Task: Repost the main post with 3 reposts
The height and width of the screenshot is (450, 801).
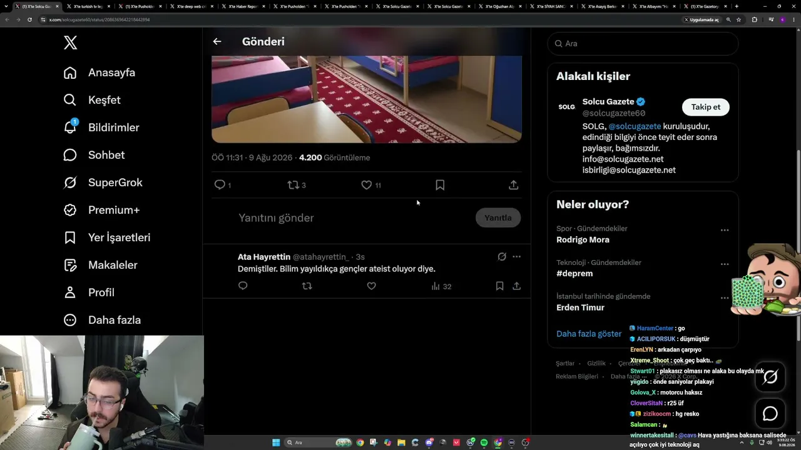Action: click(297, 185)
